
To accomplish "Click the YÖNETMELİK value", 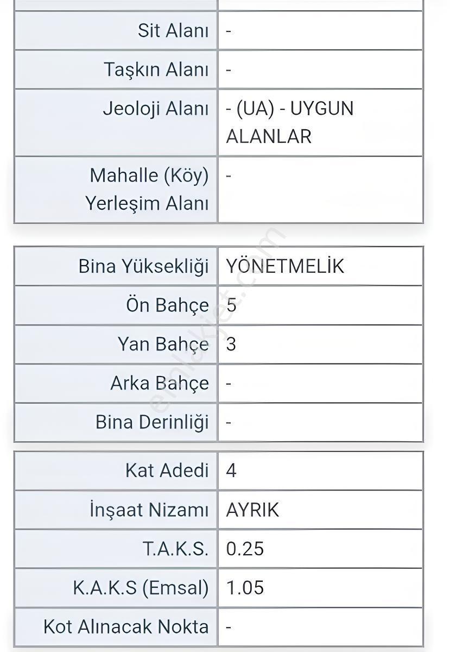I will tap(285, 266).
